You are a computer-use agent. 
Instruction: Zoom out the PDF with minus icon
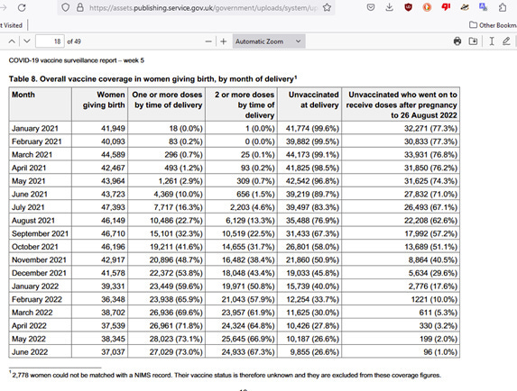[x=208, y=41]
